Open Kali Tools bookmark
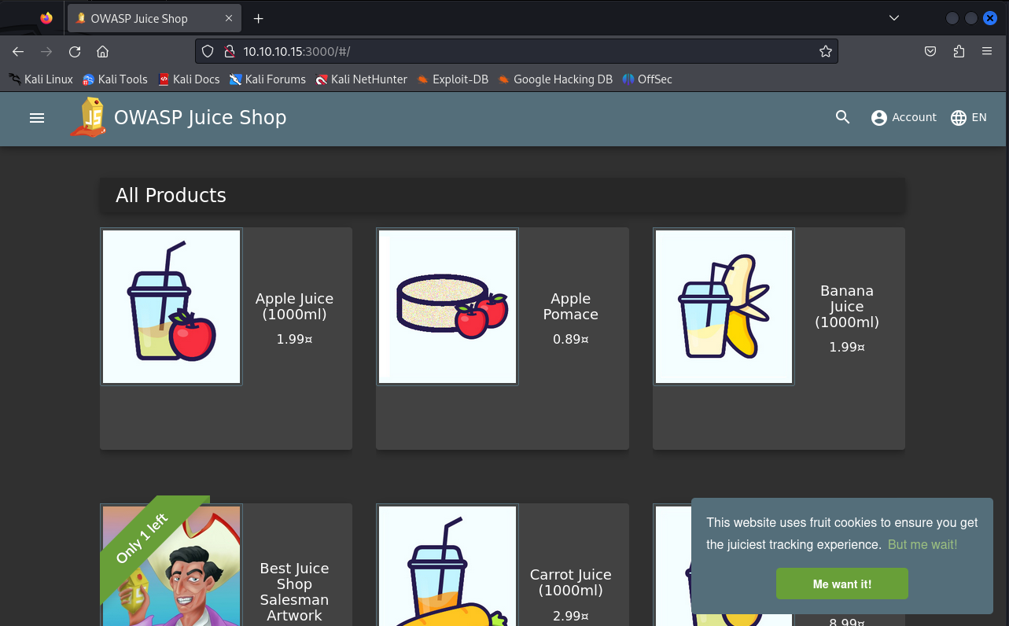The image size is (1009, 626). (115, 79)
